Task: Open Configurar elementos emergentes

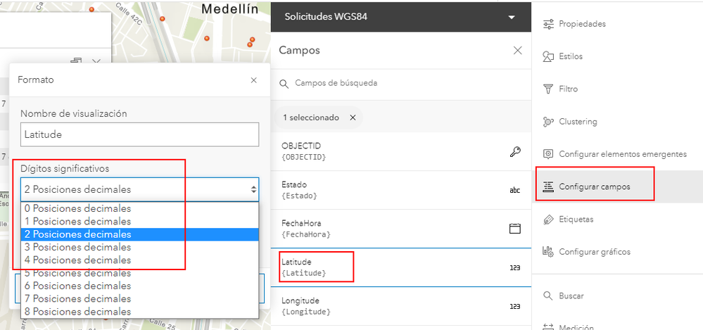Action: tap(549, 154)
